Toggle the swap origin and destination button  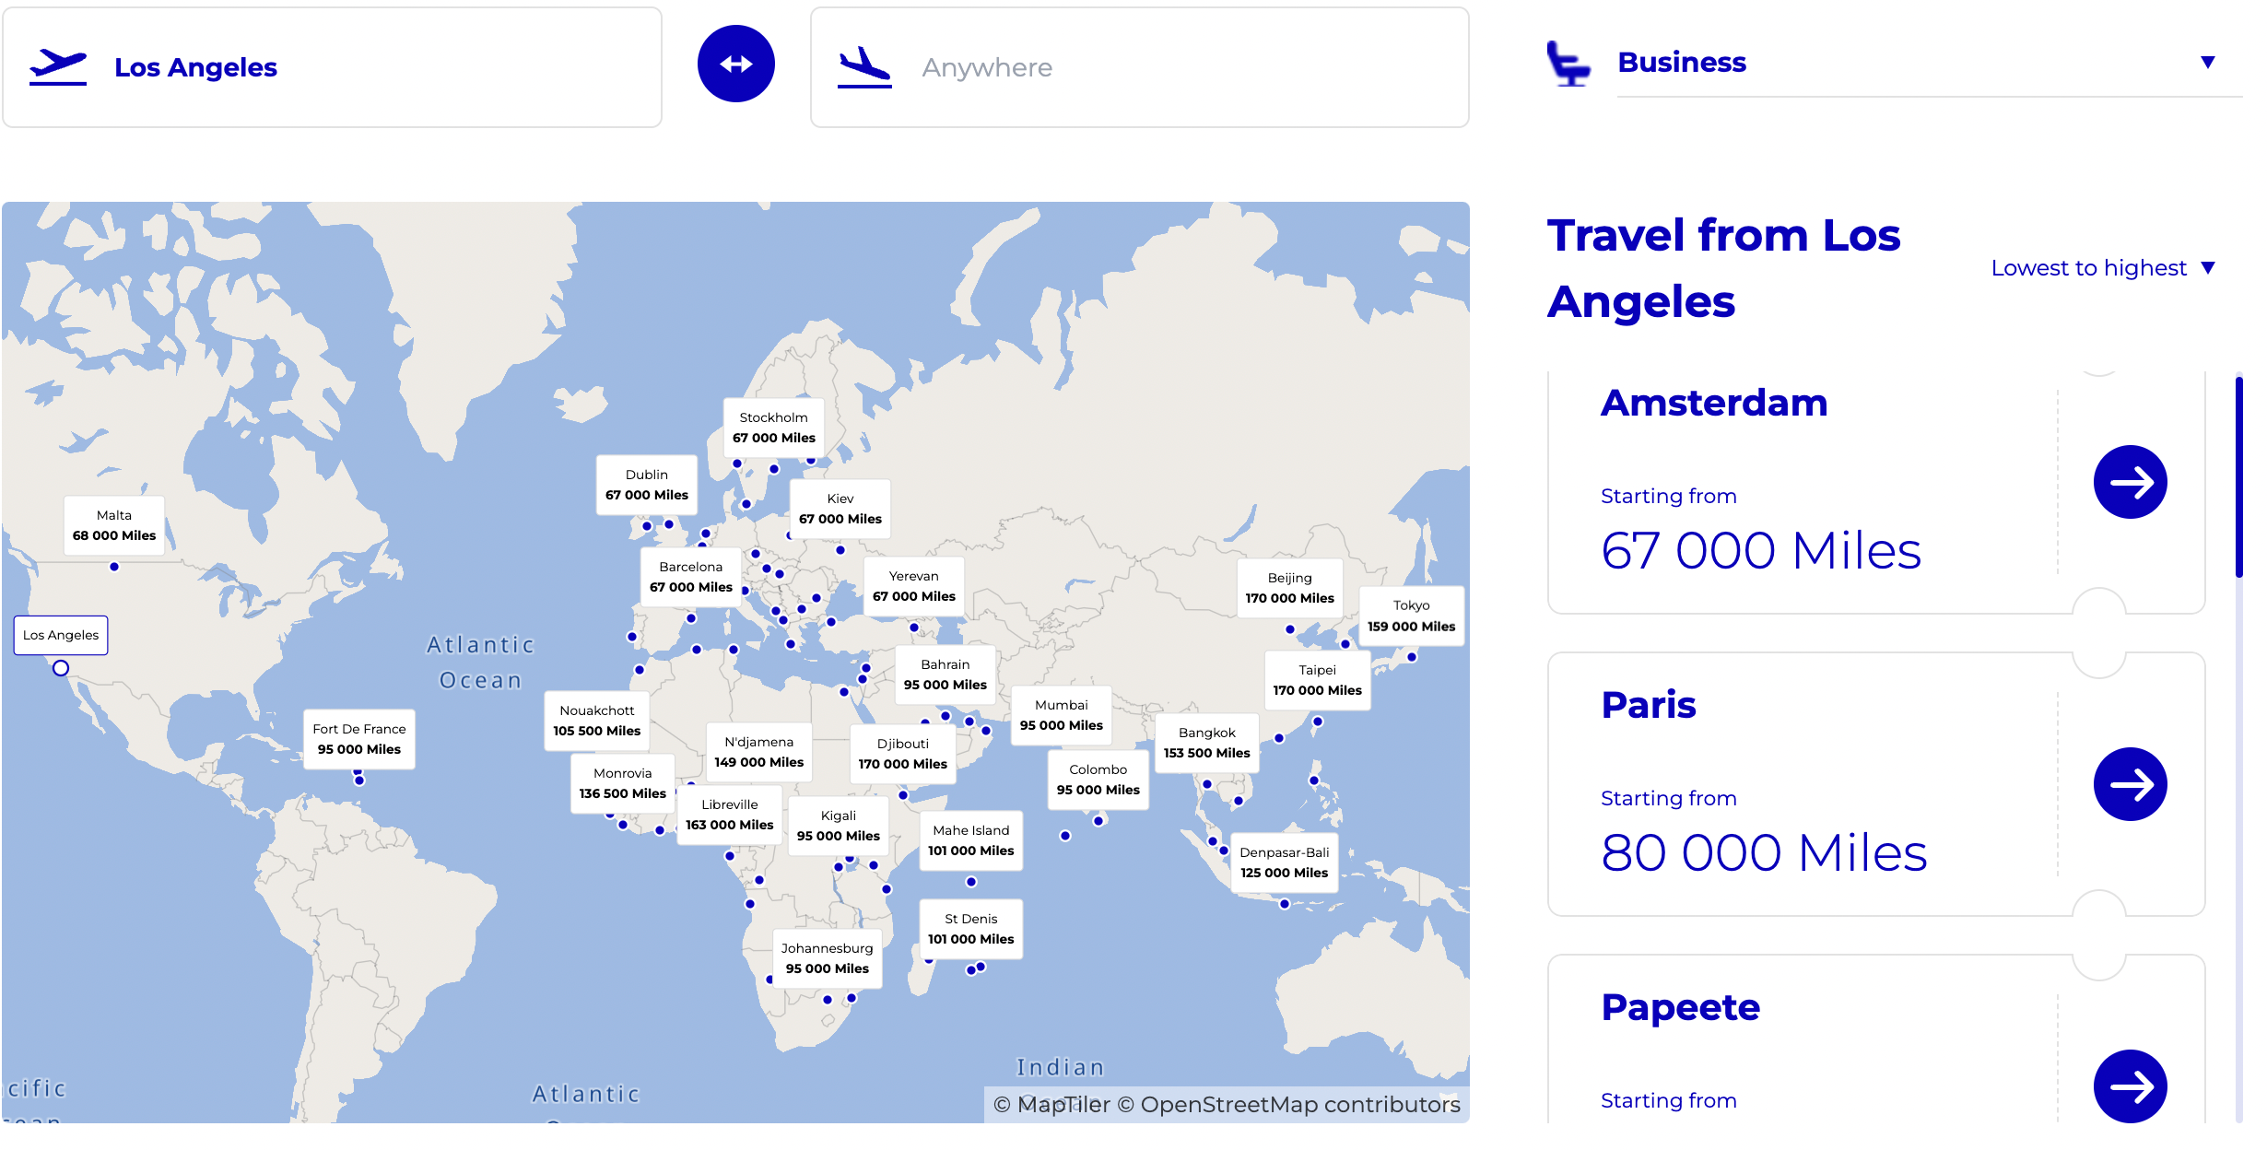pos(736,64)
